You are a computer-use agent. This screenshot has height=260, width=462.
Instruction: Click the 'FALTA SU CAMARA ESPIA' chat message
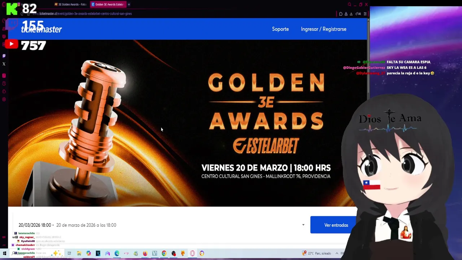pyautogui.click(x=409, y=62)
